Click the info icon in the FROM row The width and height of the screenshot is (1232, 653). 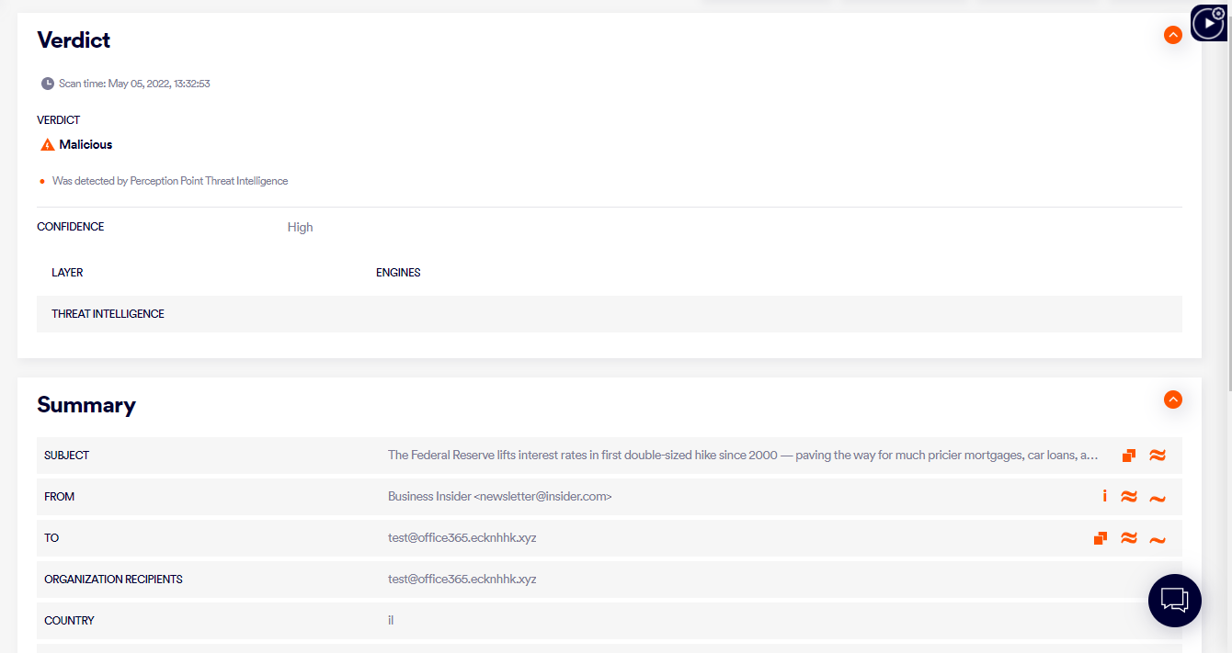(x=1104, y=496)
